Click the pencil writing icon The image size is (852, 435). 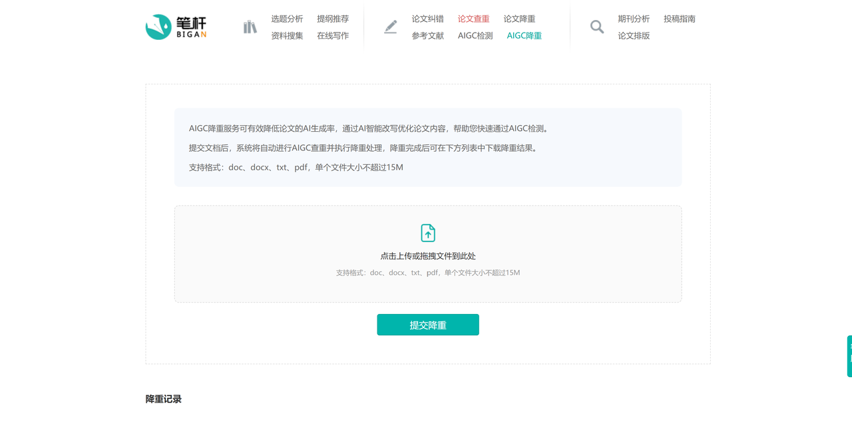pos(391,27)
